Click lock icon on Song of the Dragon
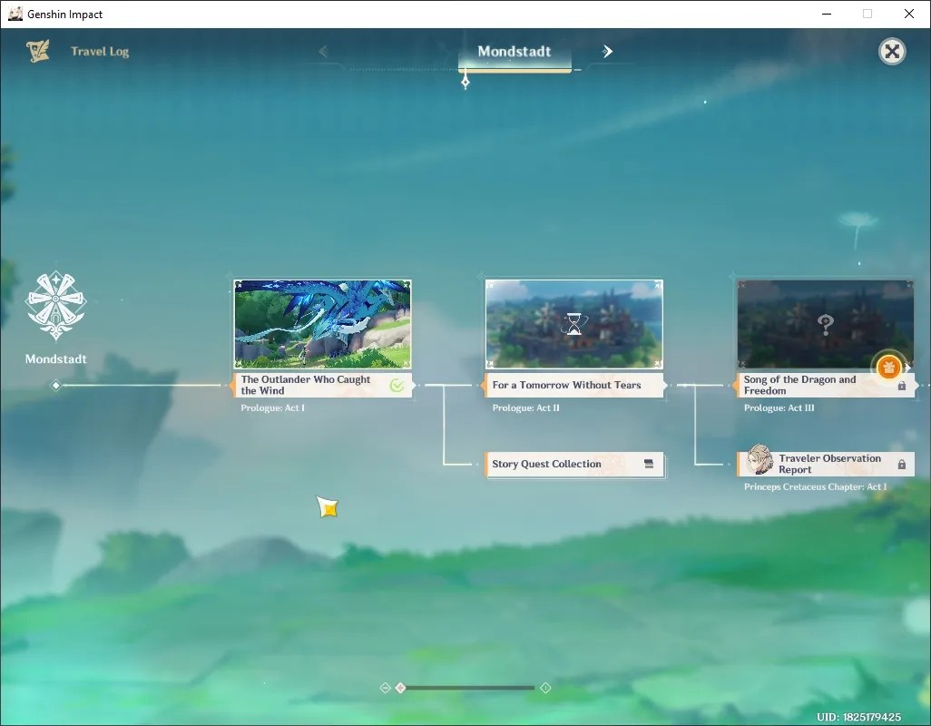The image size is (931, 726). coord(902,386)
